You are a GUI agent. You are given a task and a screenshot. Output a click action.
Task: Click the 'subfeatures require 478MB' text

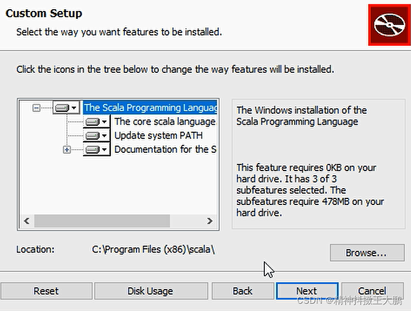pos(310,201)
